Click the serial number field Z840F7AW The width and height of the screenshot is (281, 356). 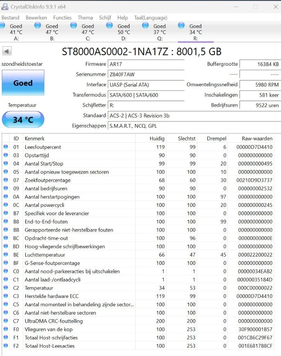click(x=146, y=74)
